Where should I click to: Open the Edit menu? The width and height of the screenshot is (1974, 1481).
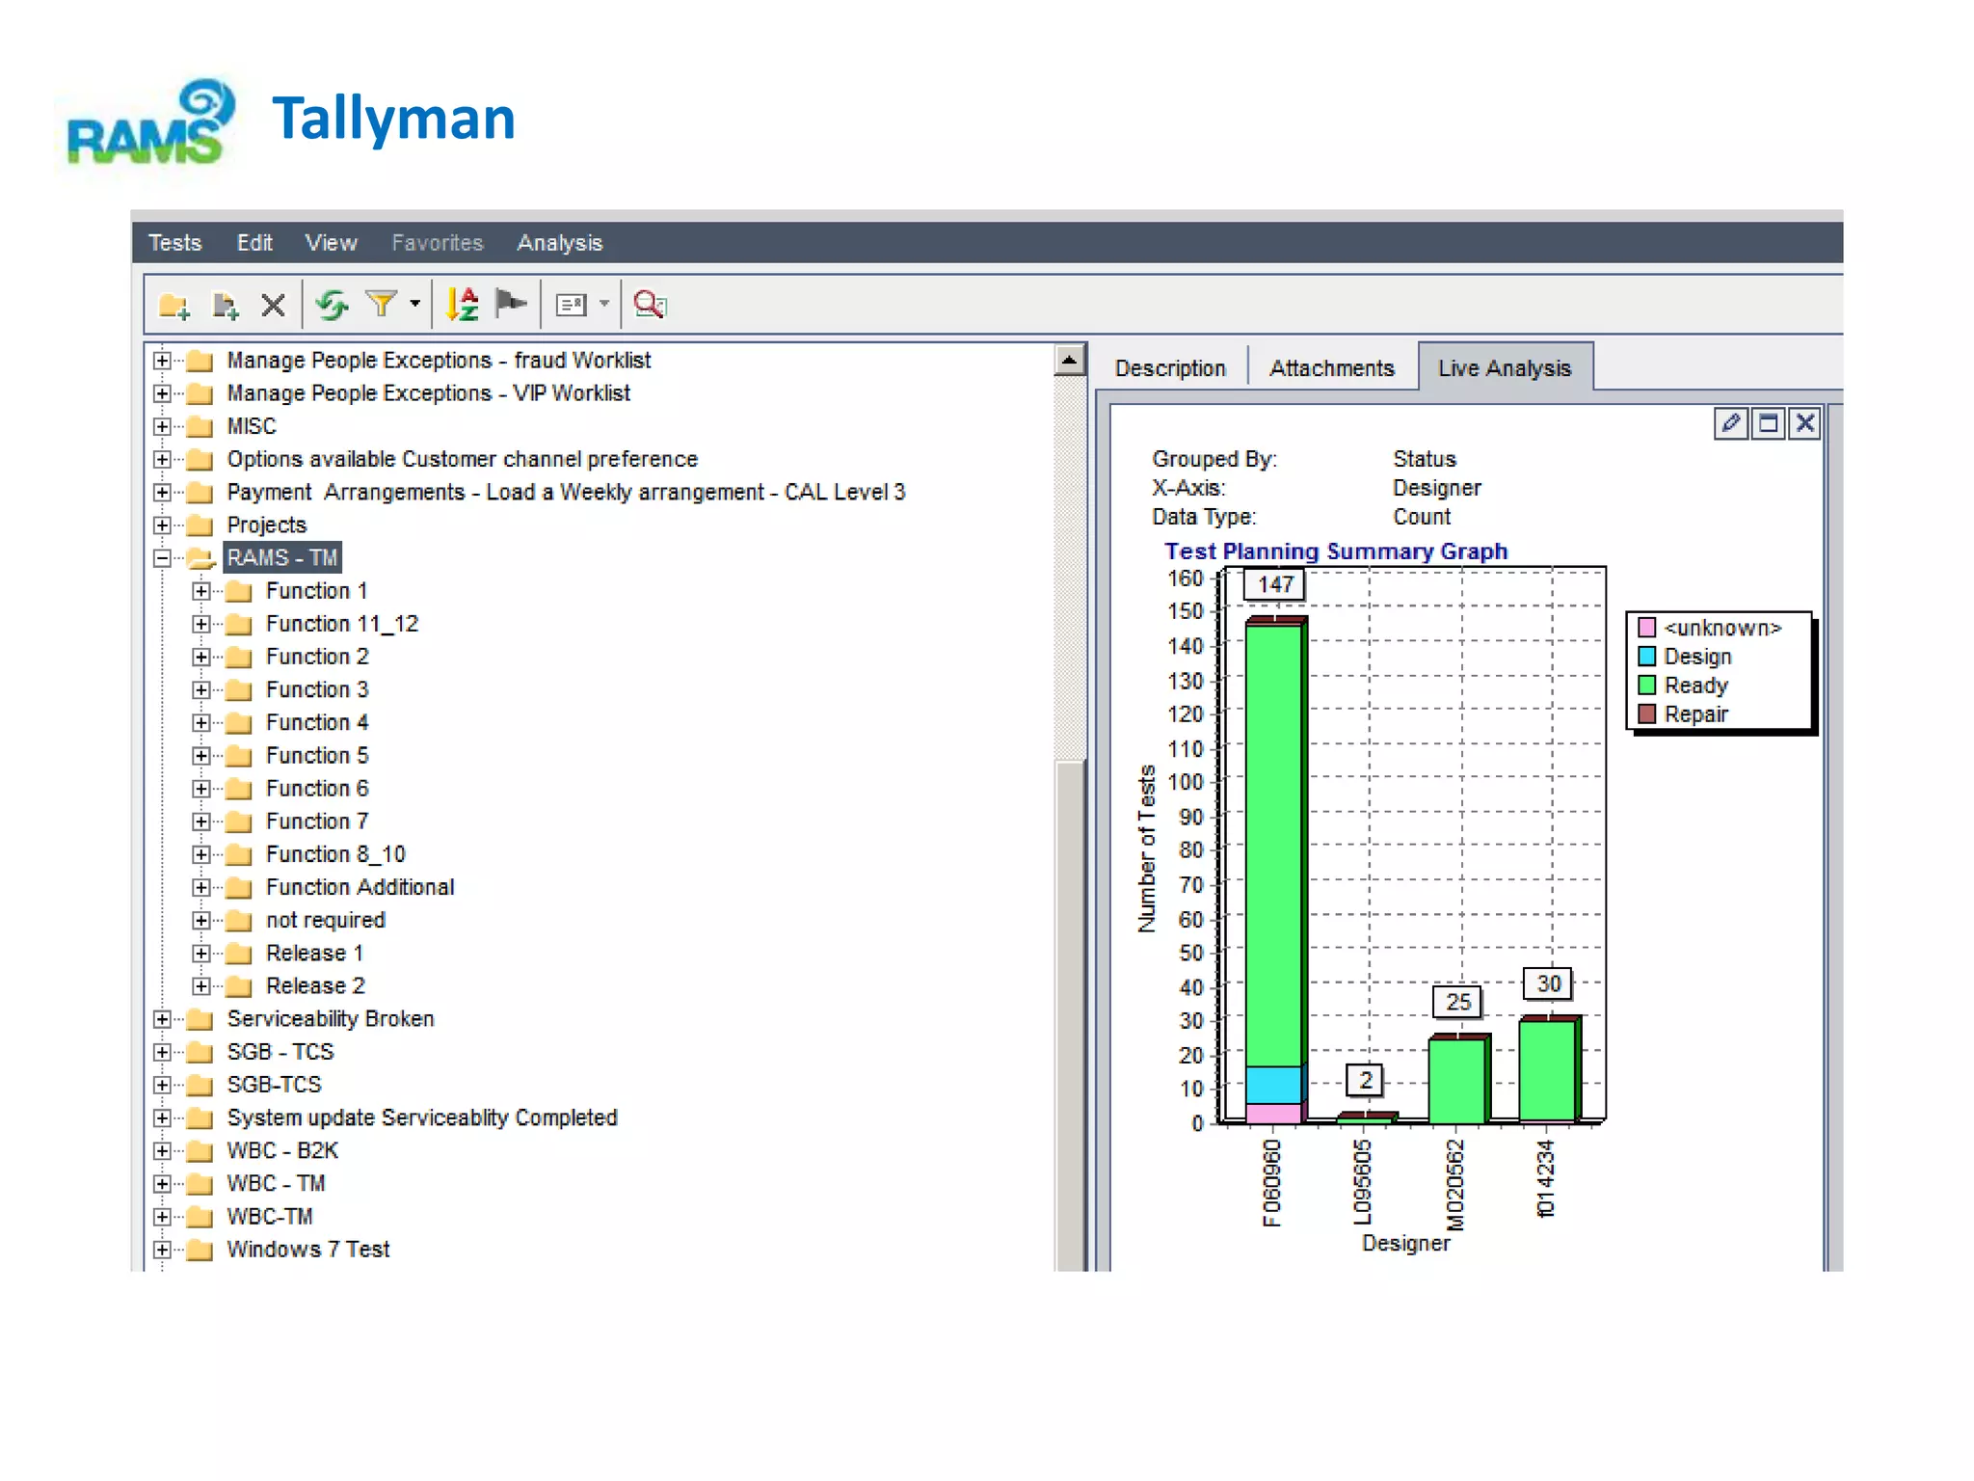point(254,243)
